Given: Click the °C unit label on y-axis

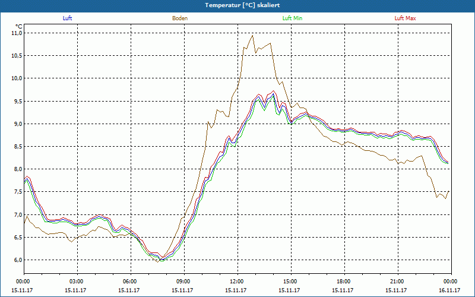Looking at the screenshot, I should pyautogui.click(x=18, y=26).
